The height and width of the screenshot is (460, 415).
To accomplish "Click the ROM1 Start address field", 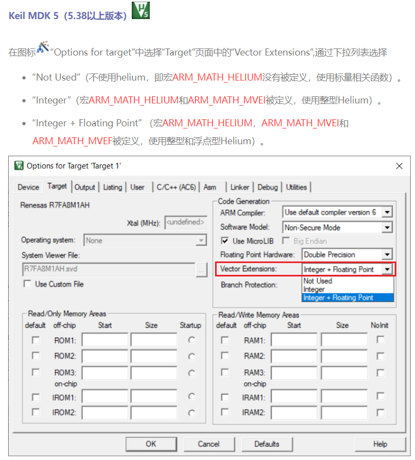I will coord(105,340).
